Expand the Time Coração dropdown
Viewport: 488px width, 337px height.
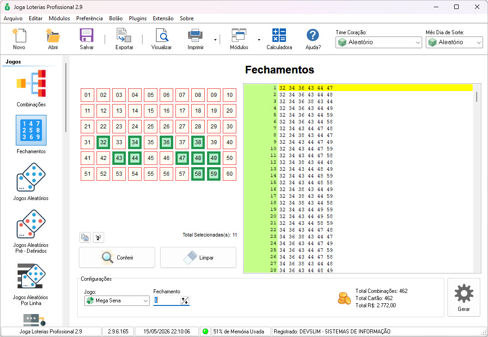pos(378,42)
